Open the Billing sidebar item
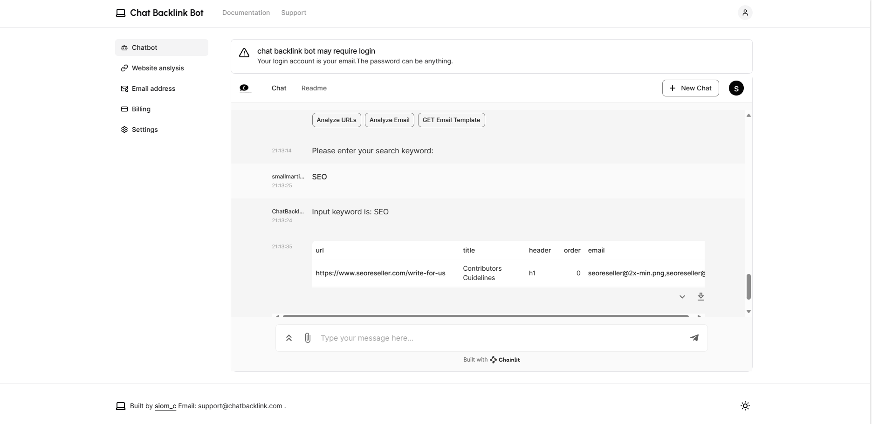872x424 pixels. pyautogui.click(x=141, y=109)
